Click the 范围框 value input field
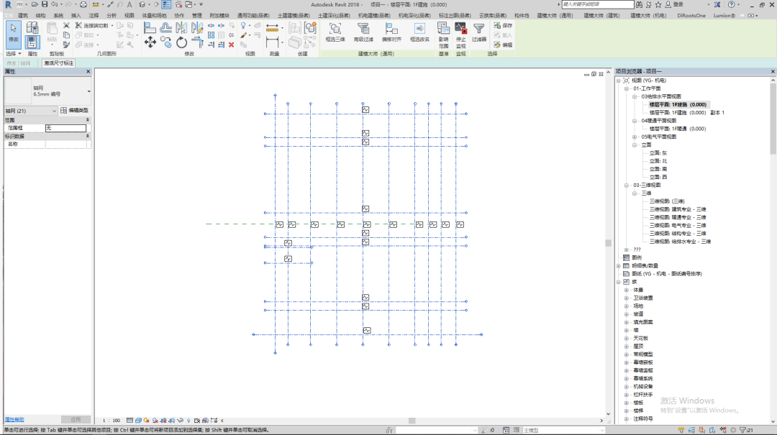This screenshot has height=435, width=777. pyautogui.click(x=65, y=128)
